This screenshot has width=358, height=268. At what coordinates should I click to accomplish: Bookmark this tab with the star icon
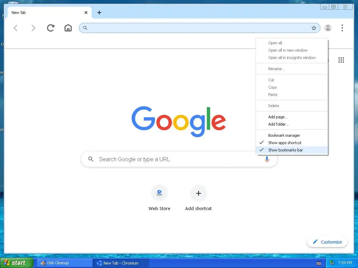coord(314,28)
